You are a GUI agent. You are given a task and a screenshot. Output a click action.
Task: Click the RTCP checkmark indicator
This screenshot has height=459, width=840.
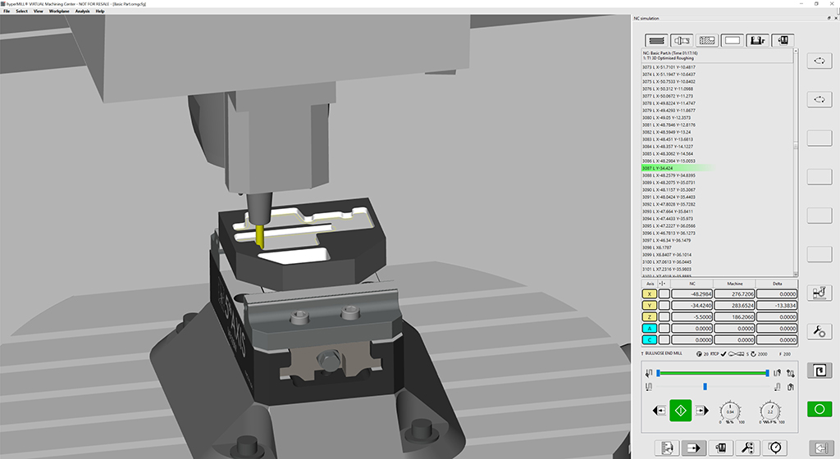[x=724, y=353]
